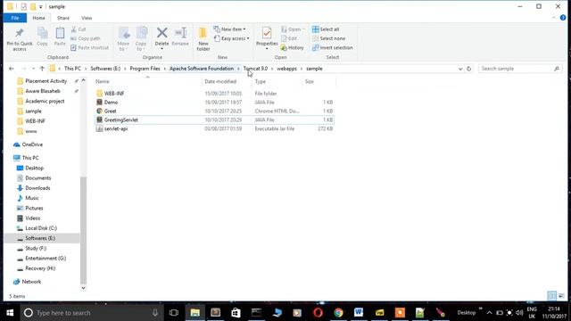This screenshot has width=571, height=321.
Task: Click Softwares (E:) breadcrumb
Action: click(105, 69)
